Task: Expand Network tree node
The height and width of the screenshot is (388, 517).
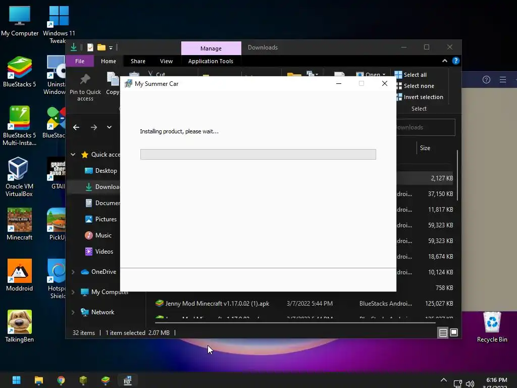Action: (73, 312)
